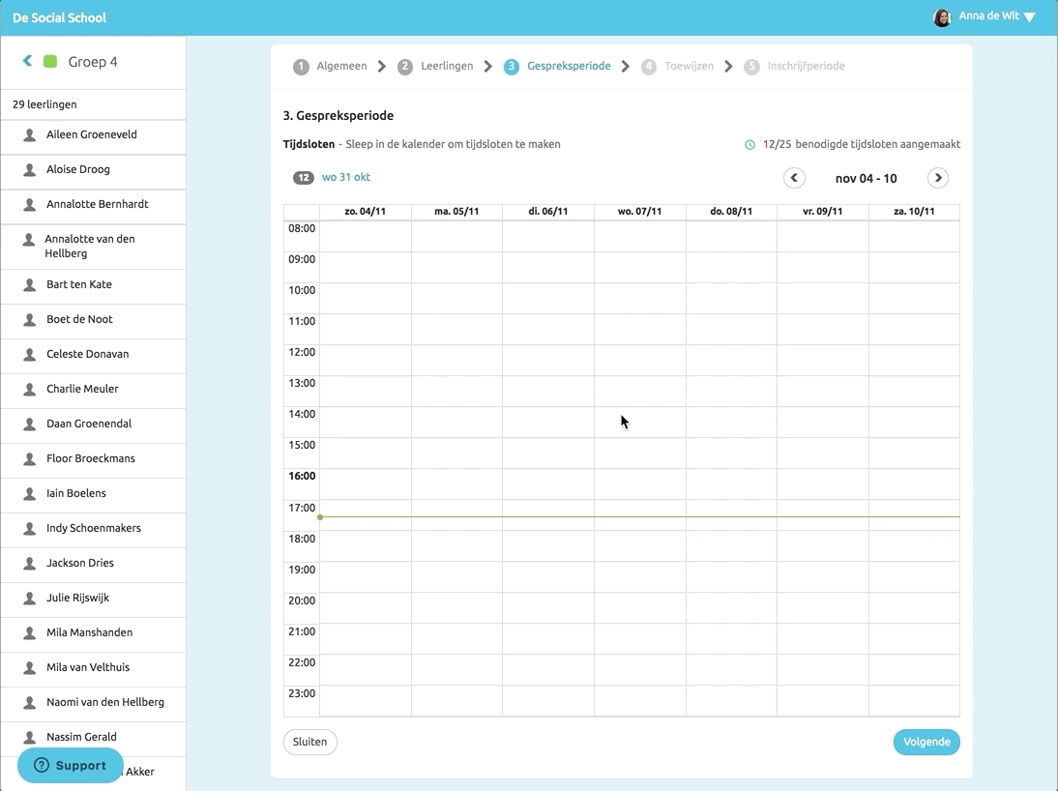Viewport: 1058px width, 791px height.
Task: Click person icon next to Charlie Meuler
Action: pos(30,390)
